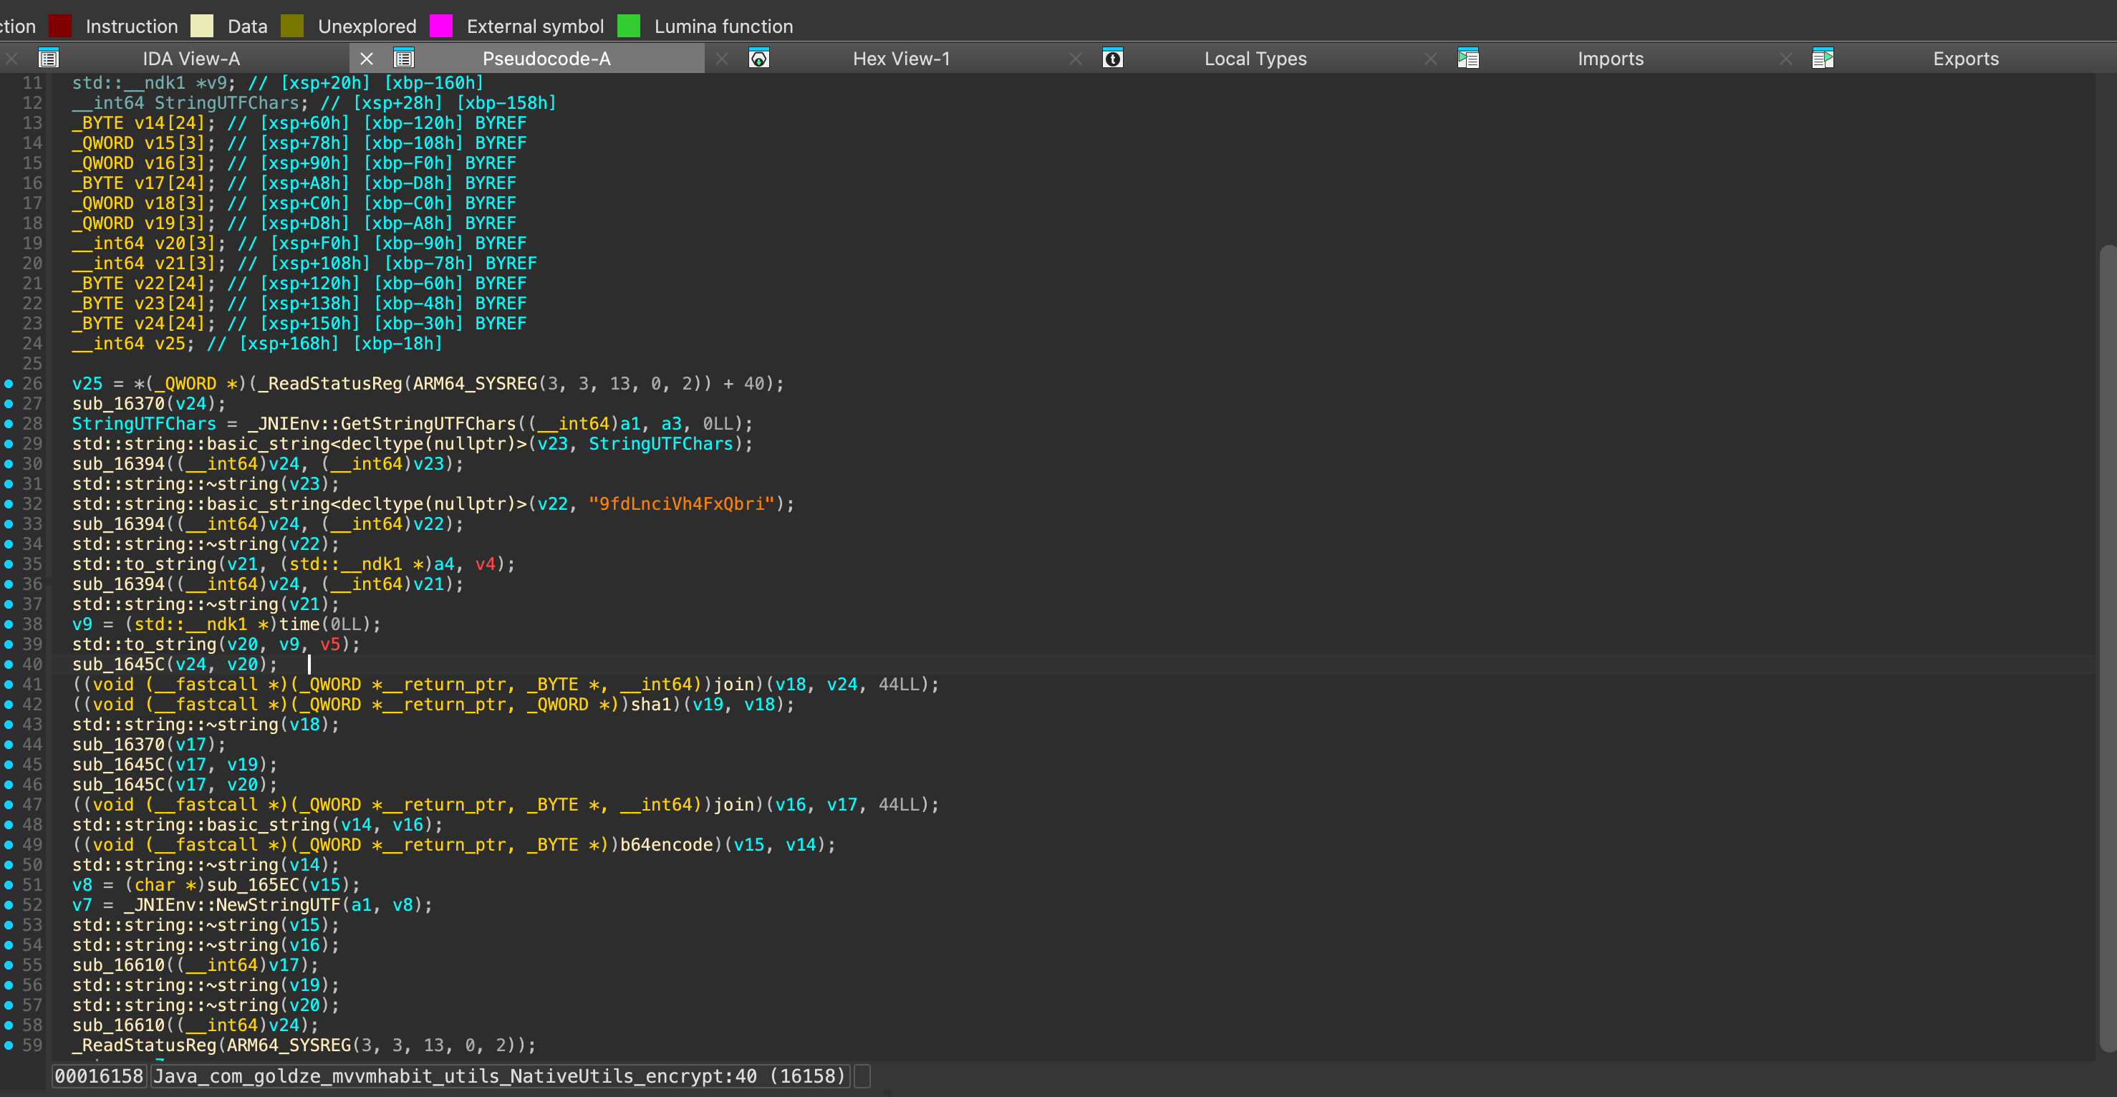The height and width of the screenshot is (1097, 2117).
Task: Click the address field 00016158 in status bar
Action: tap(99, 1076)
